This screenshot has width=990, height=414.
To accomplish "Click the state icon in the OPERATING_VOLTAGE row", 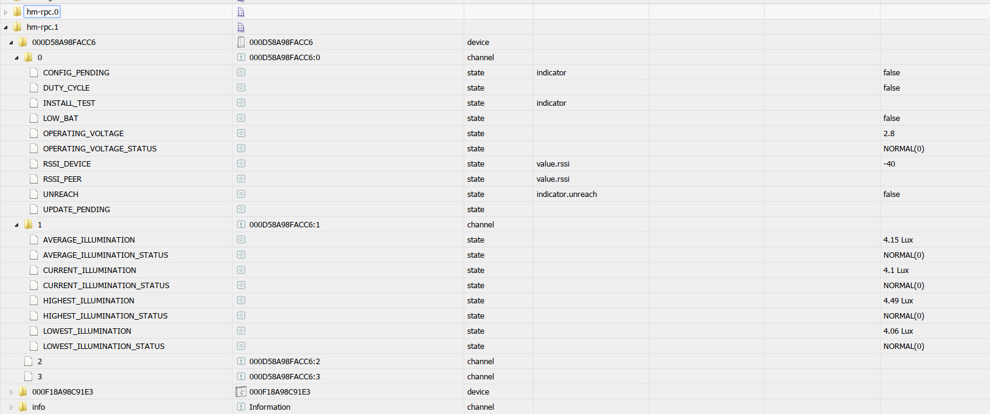I will 241,133.
